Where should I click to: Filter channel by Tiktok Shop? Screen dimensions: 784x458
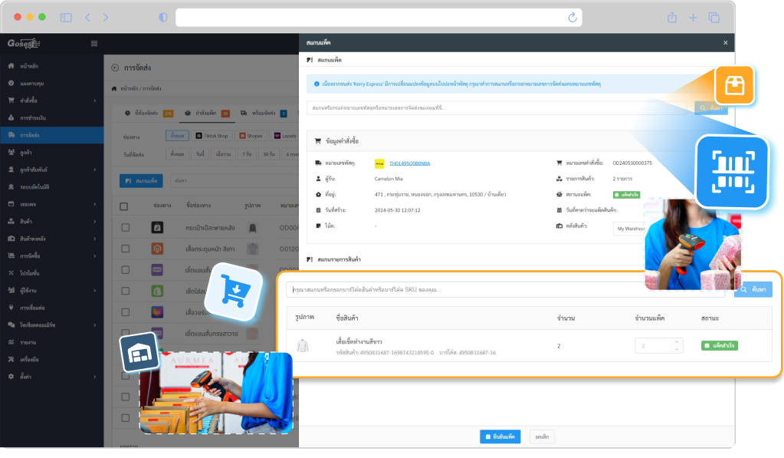click(212, 136)
